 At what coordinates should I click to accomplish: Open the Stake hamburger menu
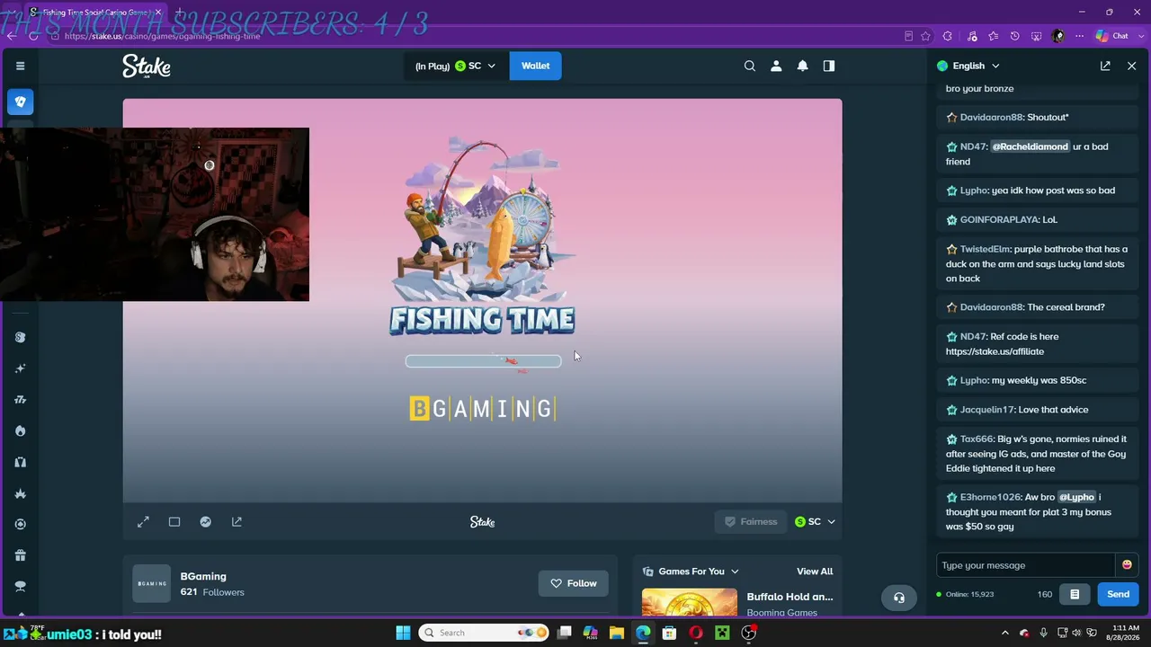(x=20, y=66)
